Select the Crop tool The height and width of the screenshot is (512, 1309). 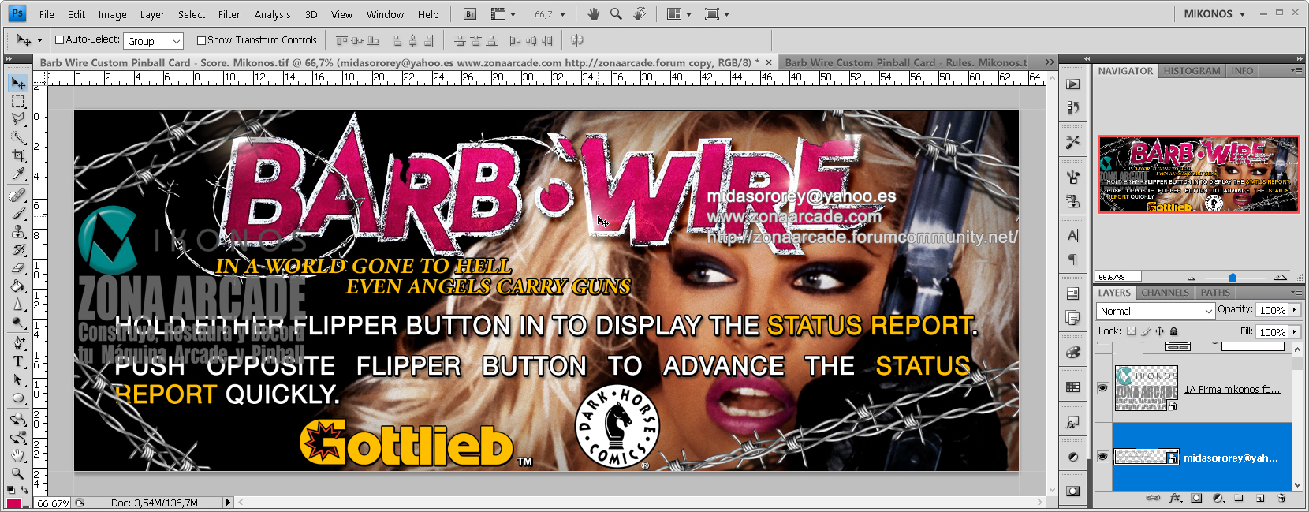coord(18,155)
